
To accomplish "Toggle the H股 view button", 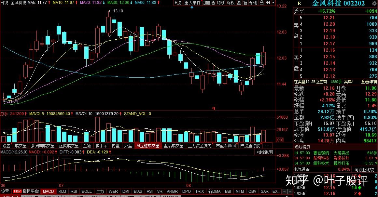I will pos(178,3).
